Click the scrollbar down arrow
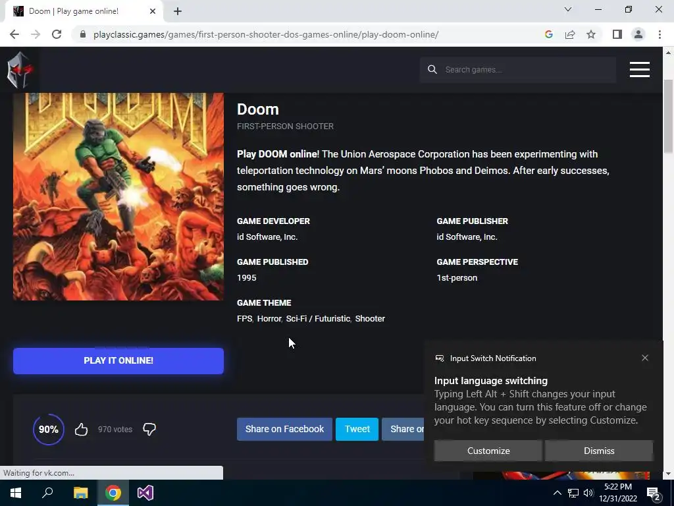The height and width of the screenshot is (506, 674). click(x=668, y=474)
